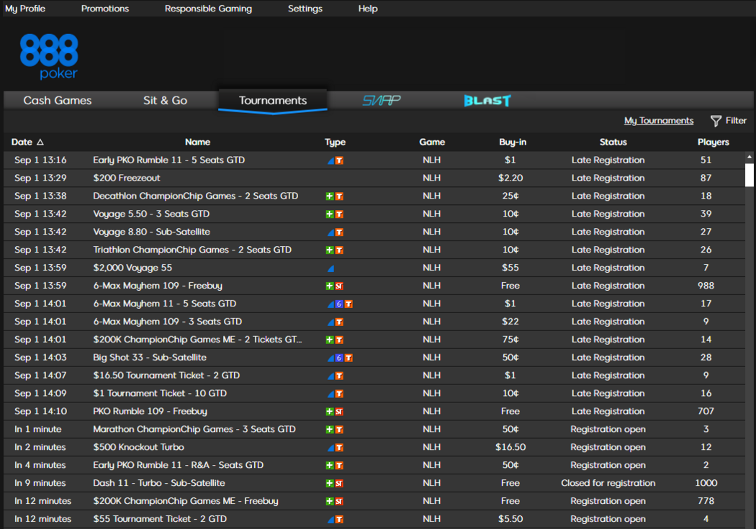Open the SNAP poker tab
Screen dimensions: 756x529
click(381, 101)
